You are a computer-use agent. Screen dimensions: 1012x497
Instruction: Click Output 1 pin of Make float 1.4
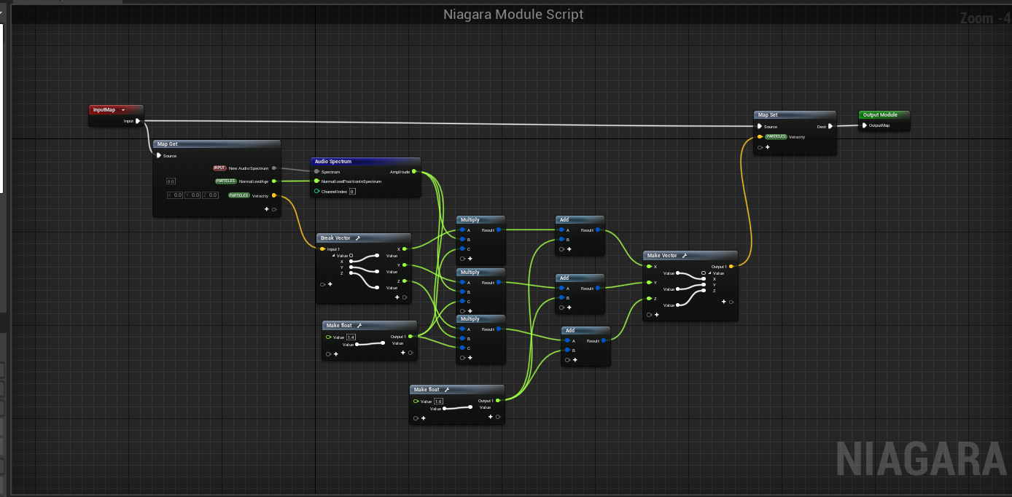click(410, 337)
